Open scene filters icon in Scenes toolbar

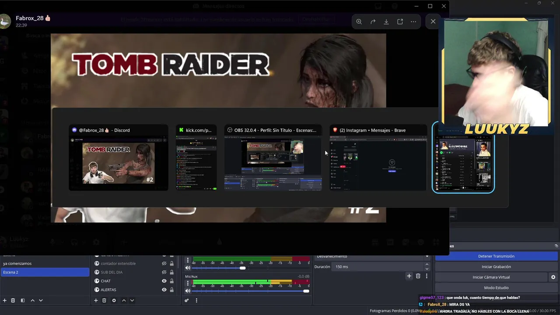coord(23,301)
